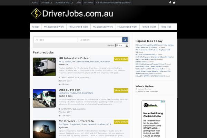Open the DIESEL FITTER job title
The width and height of the screenshot is (207, 138).
click(x=69, y=90)
